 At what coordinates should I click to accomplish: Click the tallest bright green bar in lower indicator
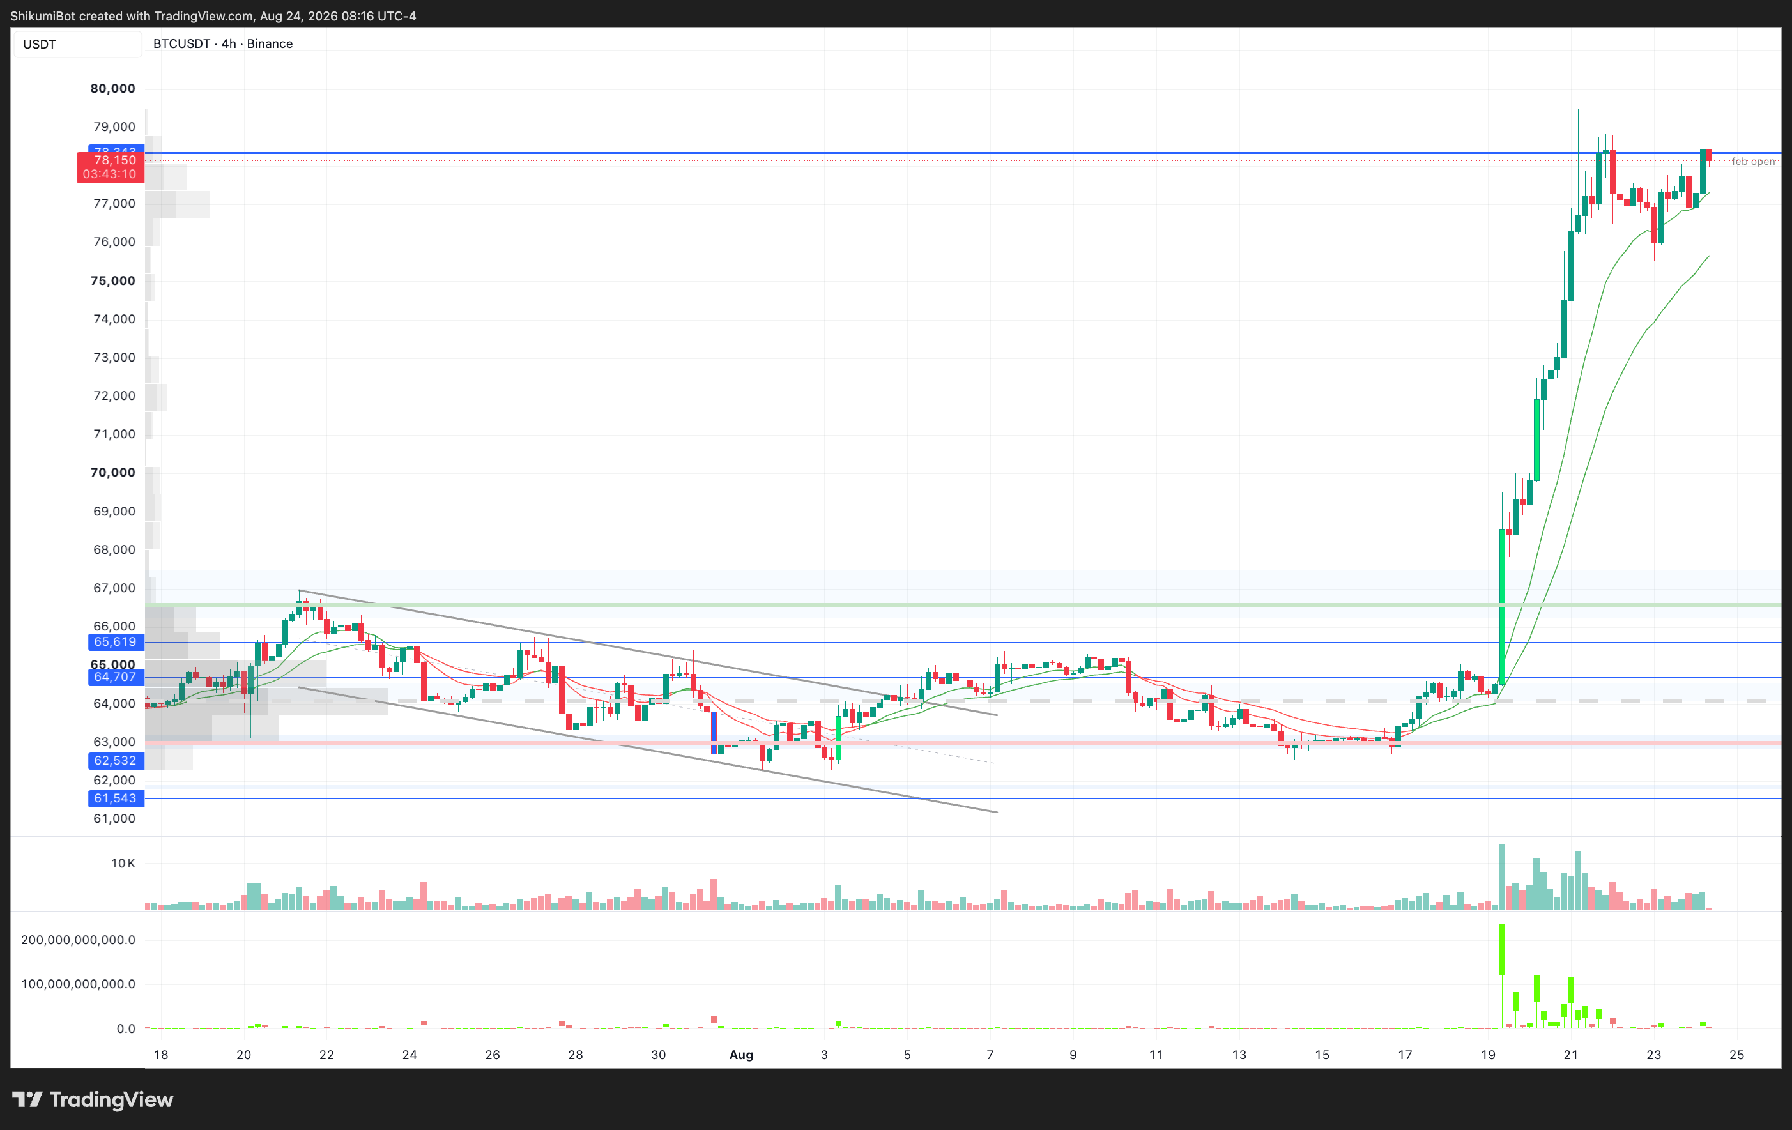pyautogui.click(x=1502, y=950)
